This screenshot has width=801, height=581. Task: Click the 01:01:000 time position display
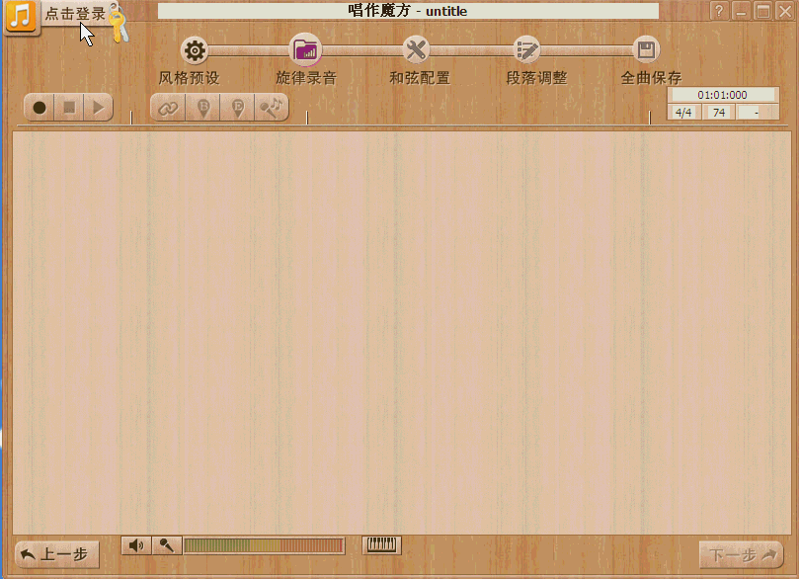[x=722, y=95]
